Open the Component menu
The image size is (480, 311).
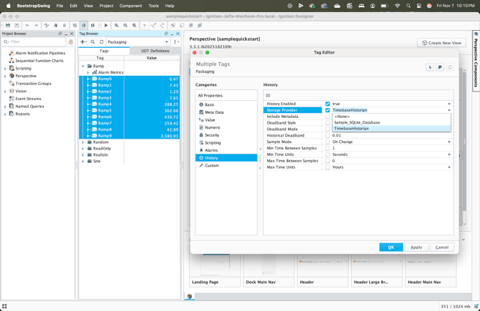pos(130,6)
